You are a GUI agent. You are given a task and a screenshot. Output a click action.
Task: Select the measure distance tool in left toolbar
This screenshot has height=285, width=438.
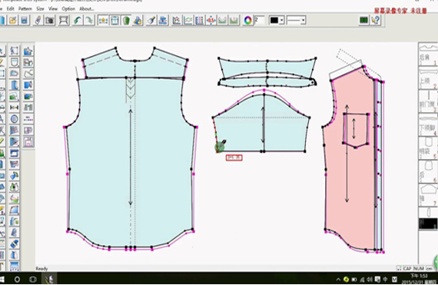coord(15,108)
